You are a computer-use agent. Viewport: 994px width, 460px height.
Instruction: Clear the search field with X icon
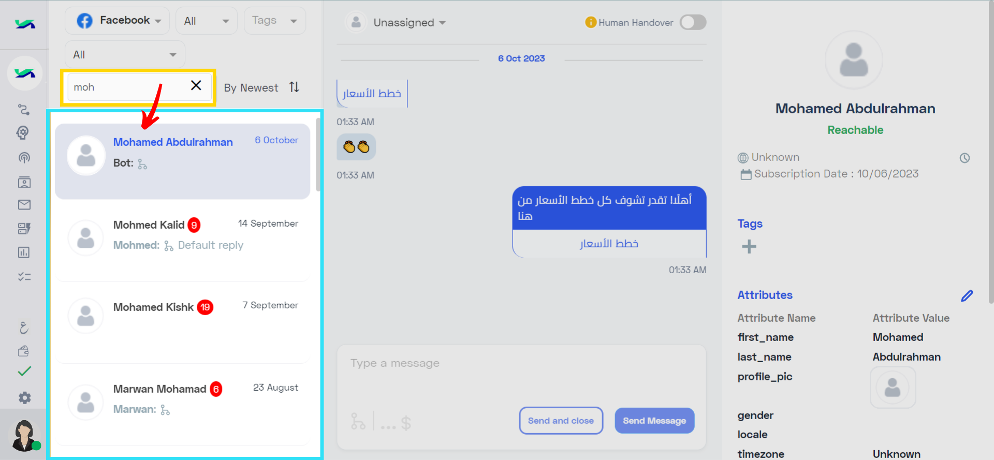point(196,85)
